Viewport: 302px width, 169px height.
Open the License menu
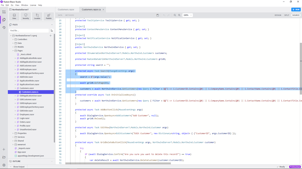click(x=33, y=5)
